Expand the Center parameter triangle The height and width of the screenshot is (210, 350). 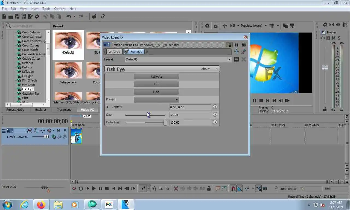pos(107,107)
